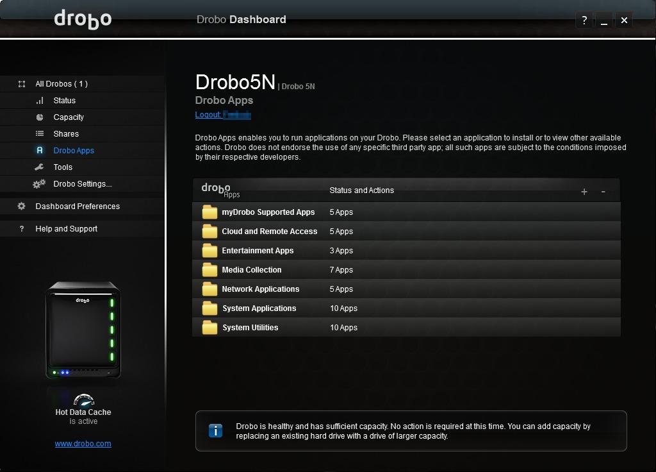656x472 pixels.
Task: Click the All Drobos grid icon
Action: click(22, 84)
